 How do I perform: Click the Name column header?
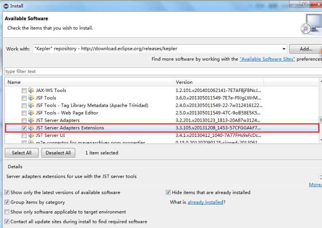tap(89, 82)
